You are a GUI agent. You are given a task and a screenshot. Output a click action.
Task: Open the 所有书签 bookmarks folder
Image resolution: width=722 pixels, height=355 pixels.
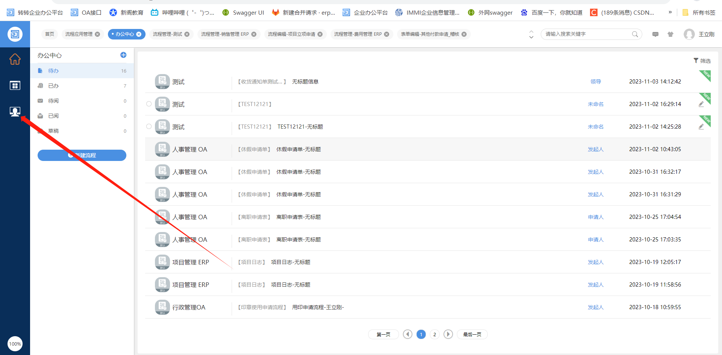(x=699, y=12)
